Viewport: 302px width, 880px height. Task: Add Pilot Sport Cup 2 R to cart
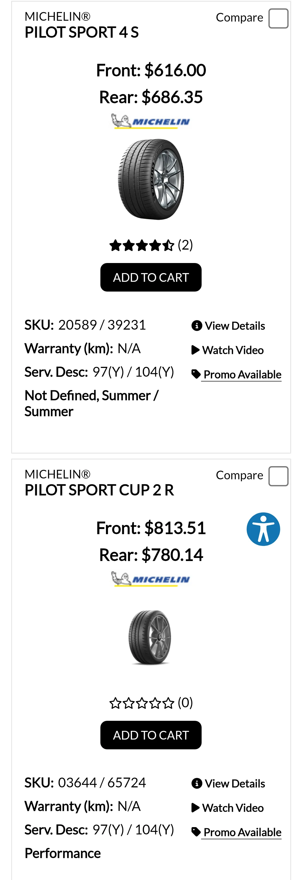coord(151,735)
